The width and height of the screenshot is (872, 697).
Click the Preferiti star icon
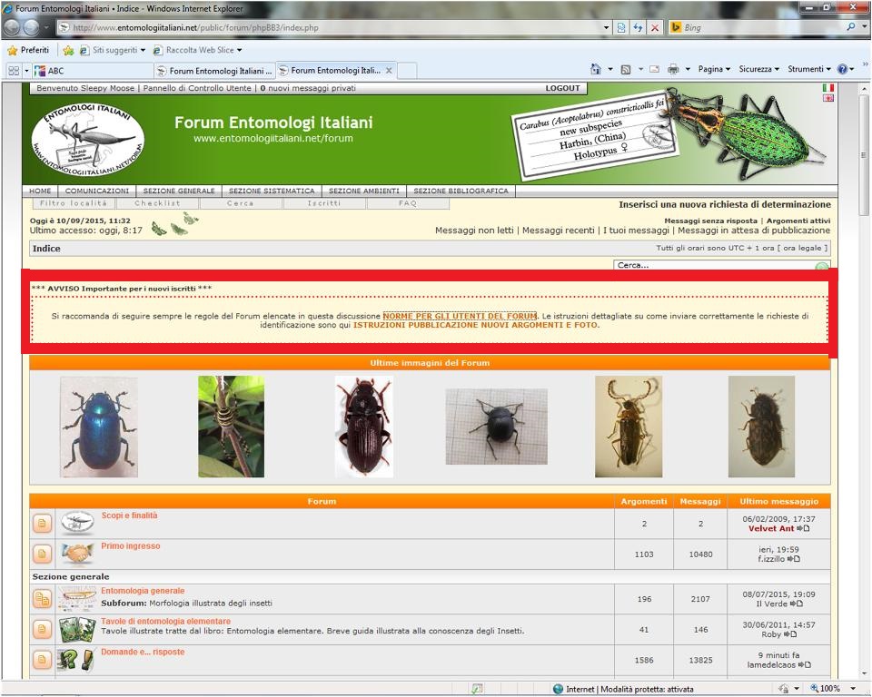click(13, 50)
